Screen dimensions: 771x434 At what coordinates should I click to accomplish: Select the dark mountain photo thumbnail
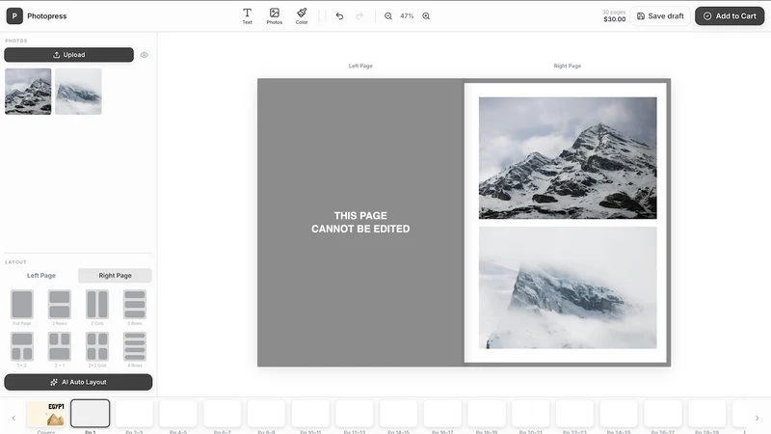(28, 92)
